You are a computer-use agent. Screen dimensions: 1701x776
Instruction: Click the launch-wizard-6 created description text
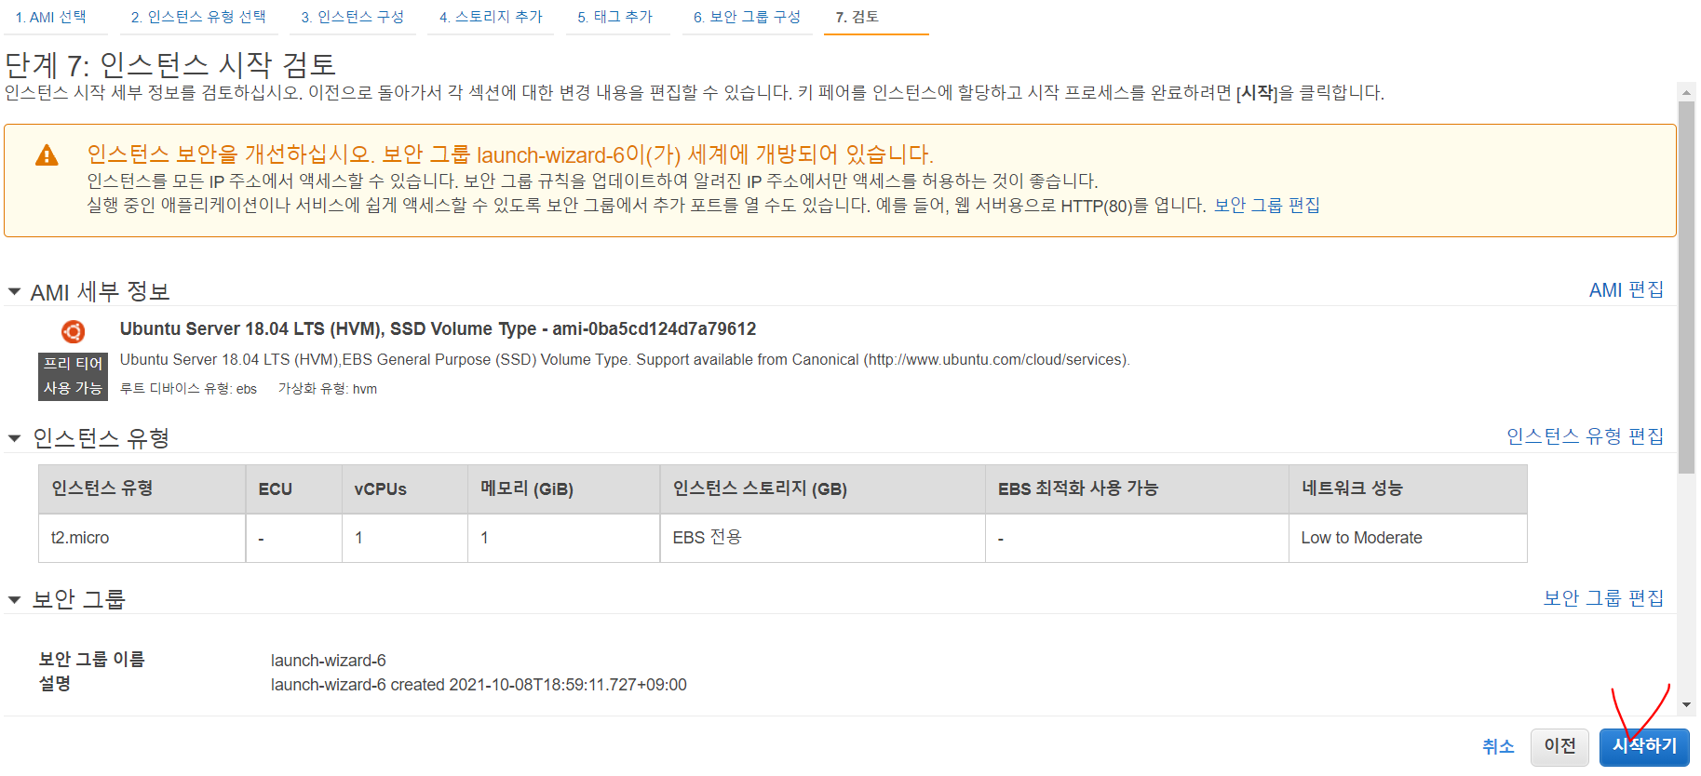coord(479,685)
